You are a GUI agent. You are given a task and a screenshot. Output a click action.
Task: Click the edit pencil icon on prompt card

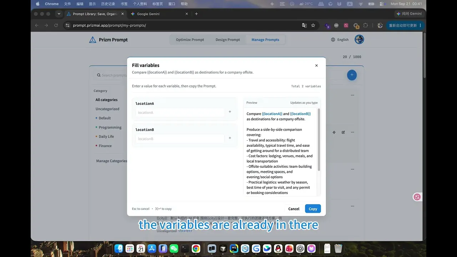click(x=343, y=132)
